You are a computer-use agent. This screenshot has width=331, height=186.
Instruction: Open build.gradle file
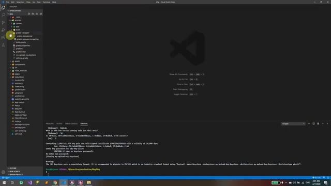21,42
